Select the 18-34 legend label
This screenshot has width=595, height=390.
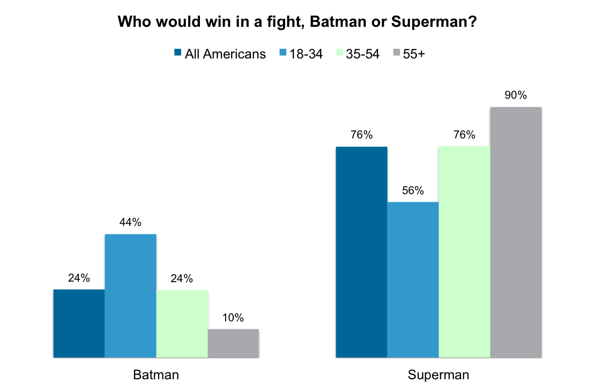tap(306, 54)
